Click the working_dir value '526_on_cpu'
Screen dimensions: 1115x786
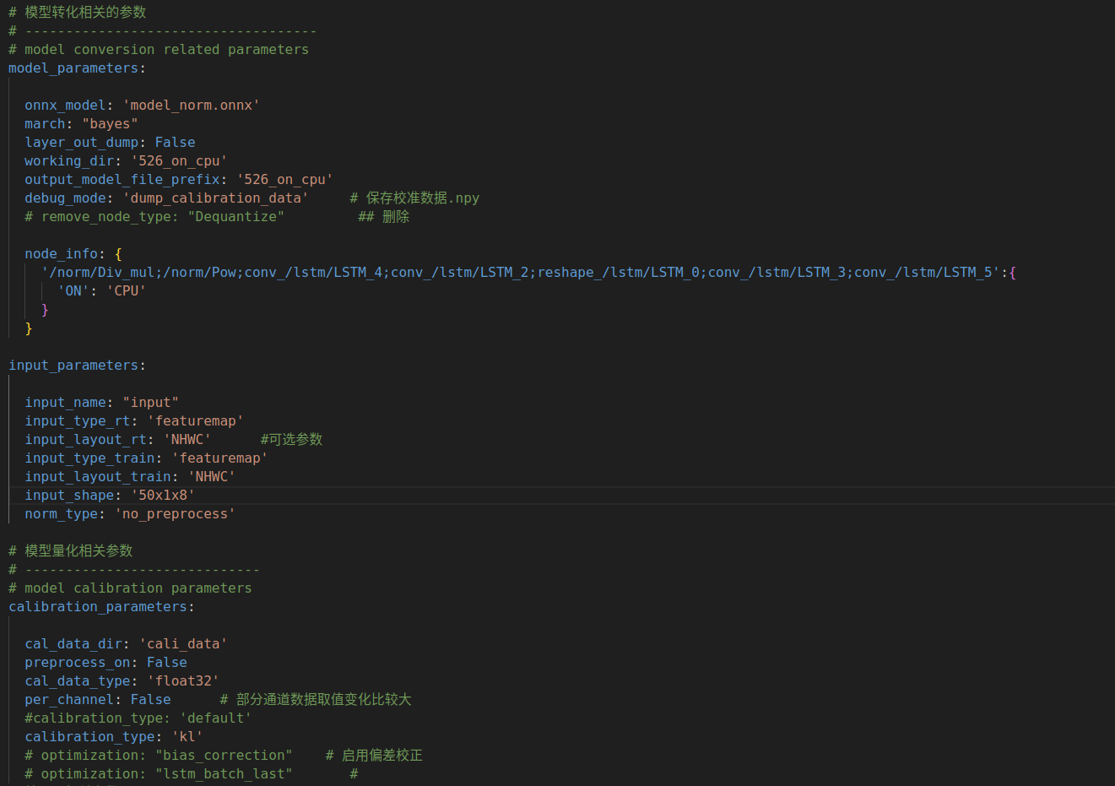click(x=178, y=161)
